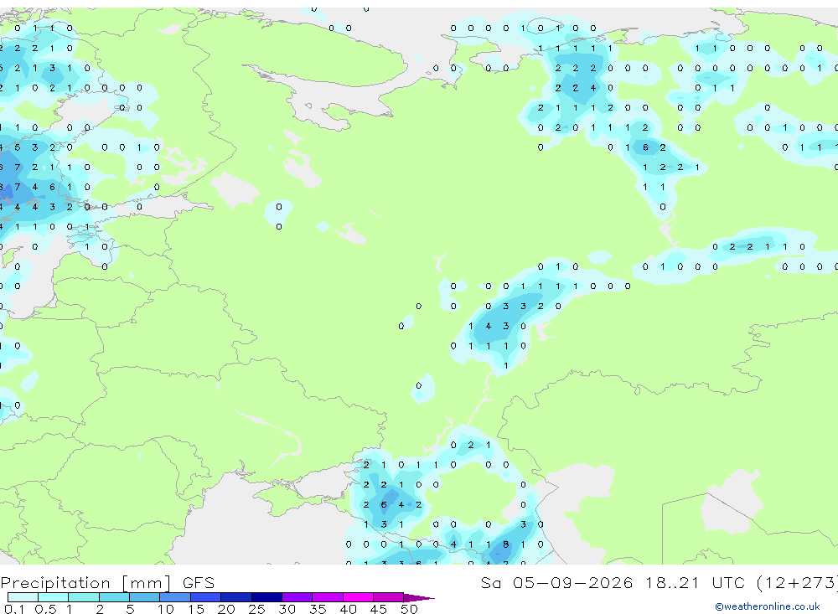Click the purple over-50 legend arrow tip

pyautogui.click(x=420, y=598)
